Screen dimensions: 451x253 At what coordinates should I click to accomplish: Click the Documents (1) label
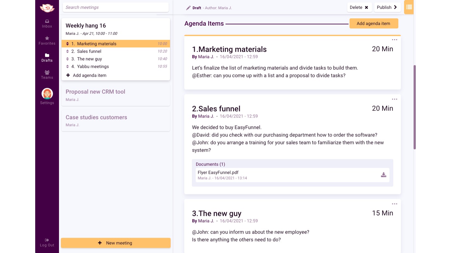[x=210, y=164]
